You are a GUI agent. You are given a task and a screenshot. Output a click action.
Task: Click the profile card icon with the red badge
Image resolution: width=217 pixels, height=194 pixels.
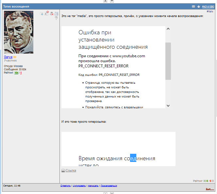tap(46, 13)
